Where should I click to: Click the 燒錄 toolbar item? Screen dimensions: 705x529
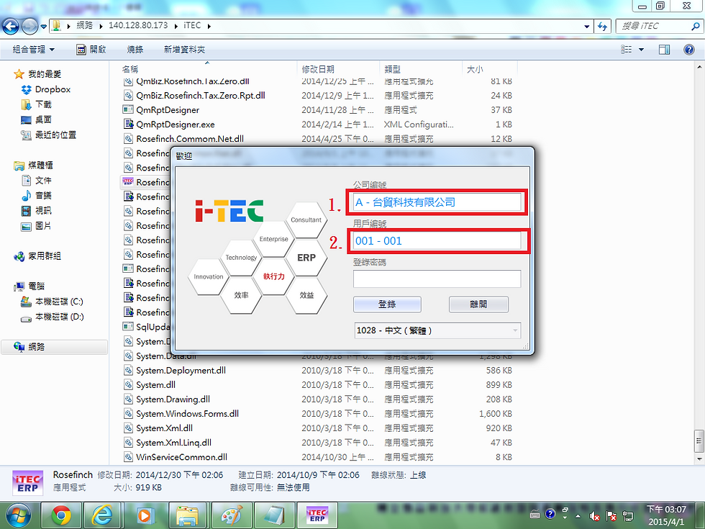(x=135, y=50)
